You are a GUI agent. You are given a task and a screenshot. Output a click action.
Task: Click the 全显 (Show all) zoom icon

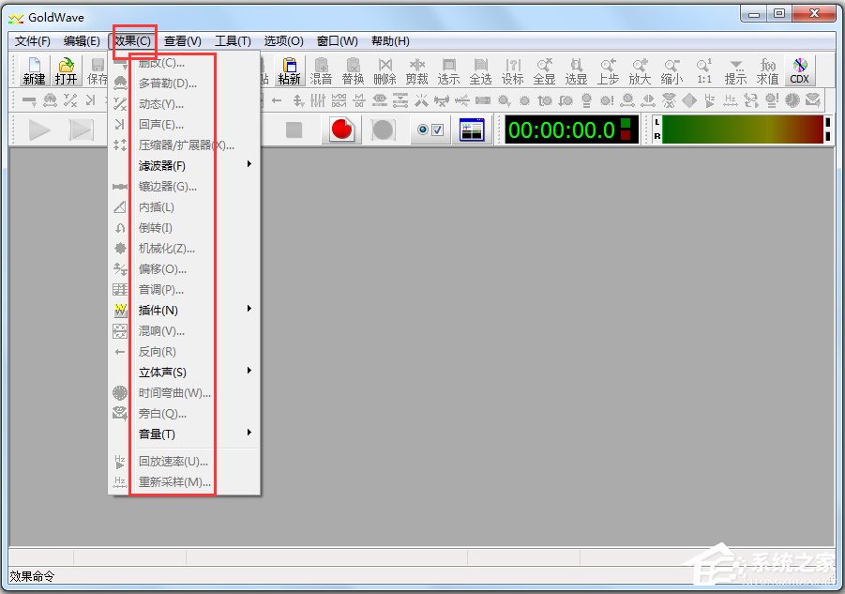544,70
